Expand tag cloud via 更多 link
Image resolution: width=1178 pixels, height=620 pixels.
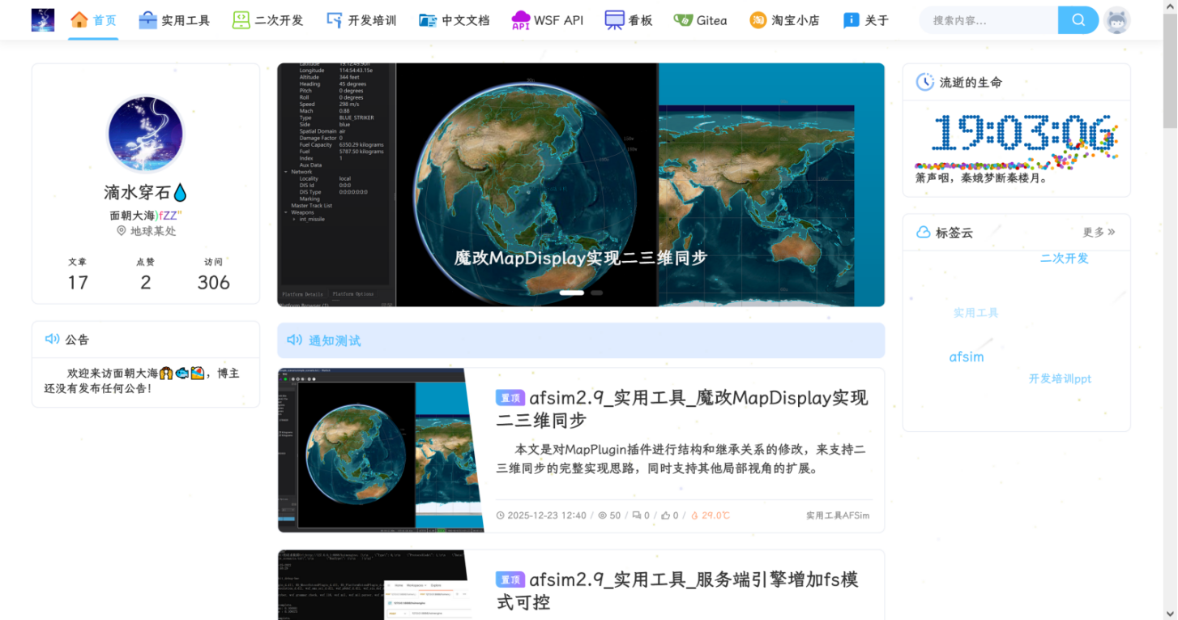(x=1099, y=233)
